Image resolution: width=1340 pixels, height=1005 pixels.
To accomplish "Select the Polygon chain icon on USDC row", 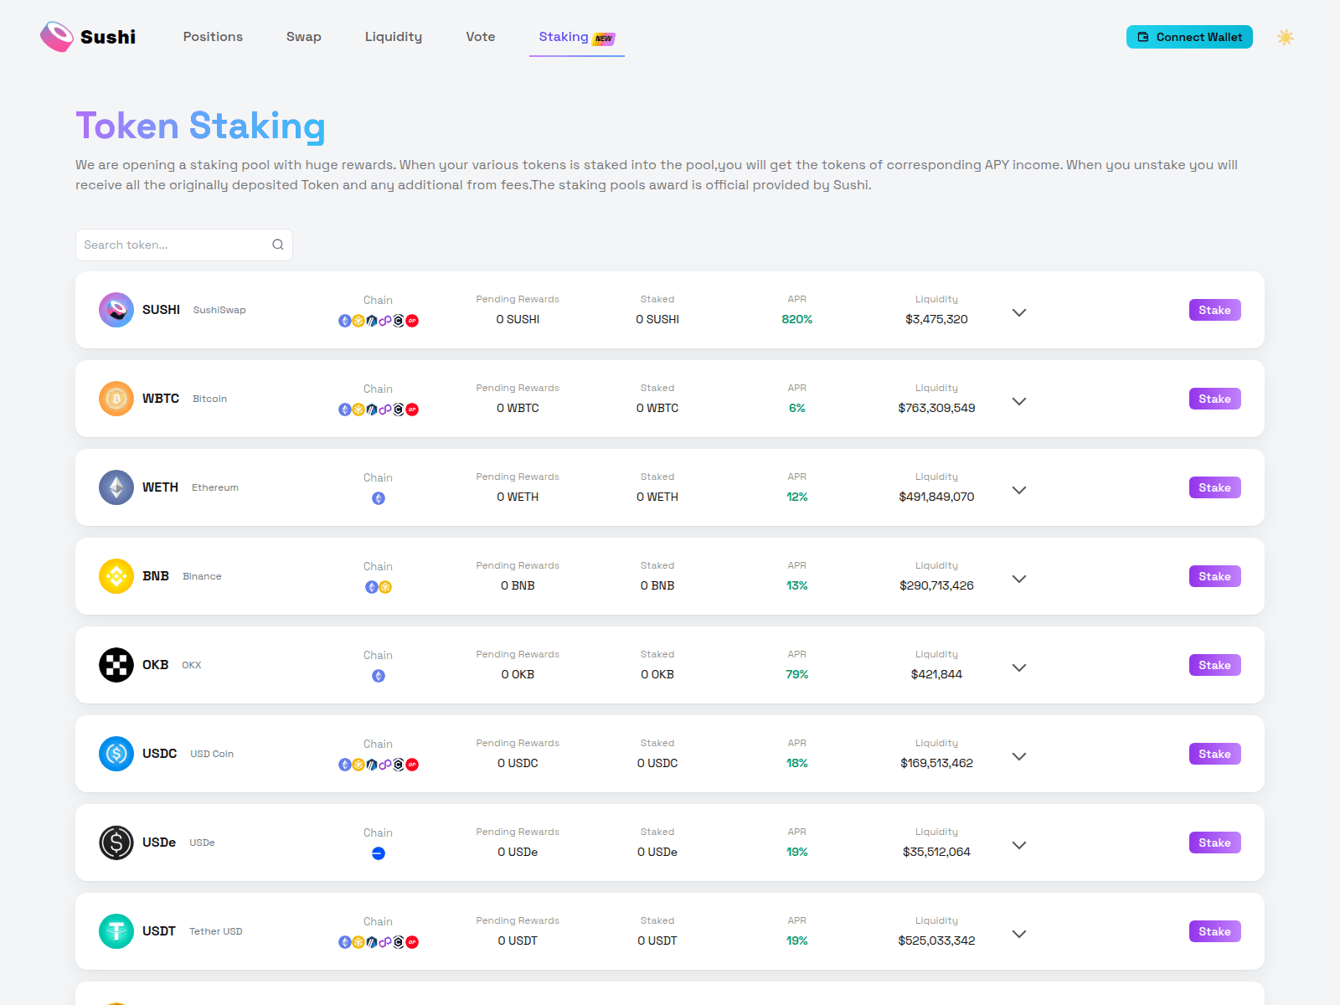I will pyautogui.click(x=385, y=764).
